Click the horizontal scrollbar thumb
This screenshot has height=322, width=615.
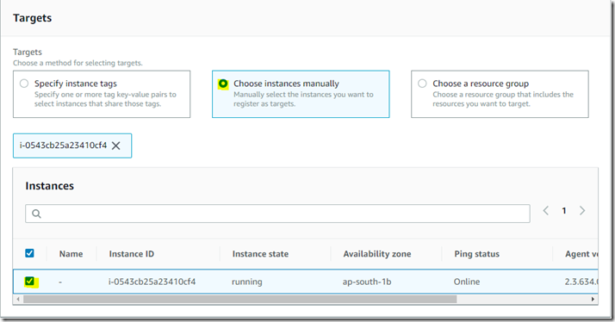click(240, 300)
